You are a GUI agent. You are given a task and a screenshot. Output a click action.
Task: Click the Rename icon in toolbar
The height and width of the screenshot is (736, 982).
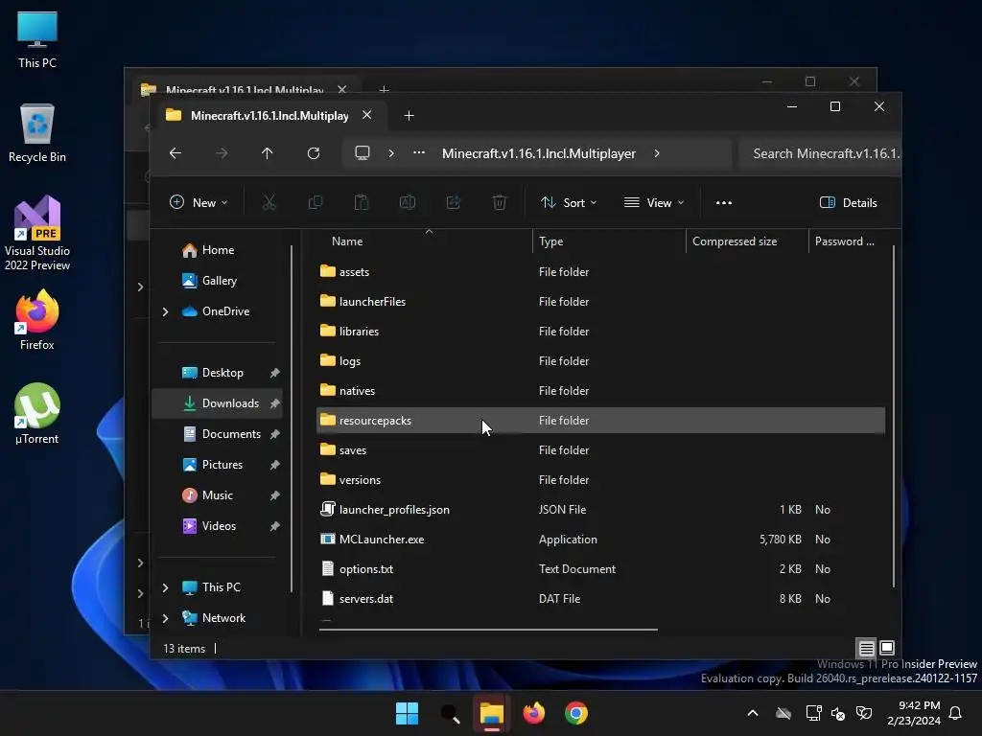[407, 202]
